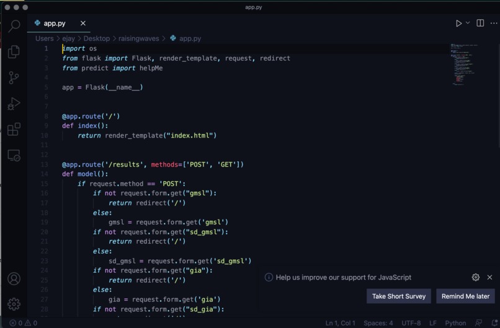500x328 pixels.
Task: Click the Desktop breadcrumb
Action: [97, 38]
